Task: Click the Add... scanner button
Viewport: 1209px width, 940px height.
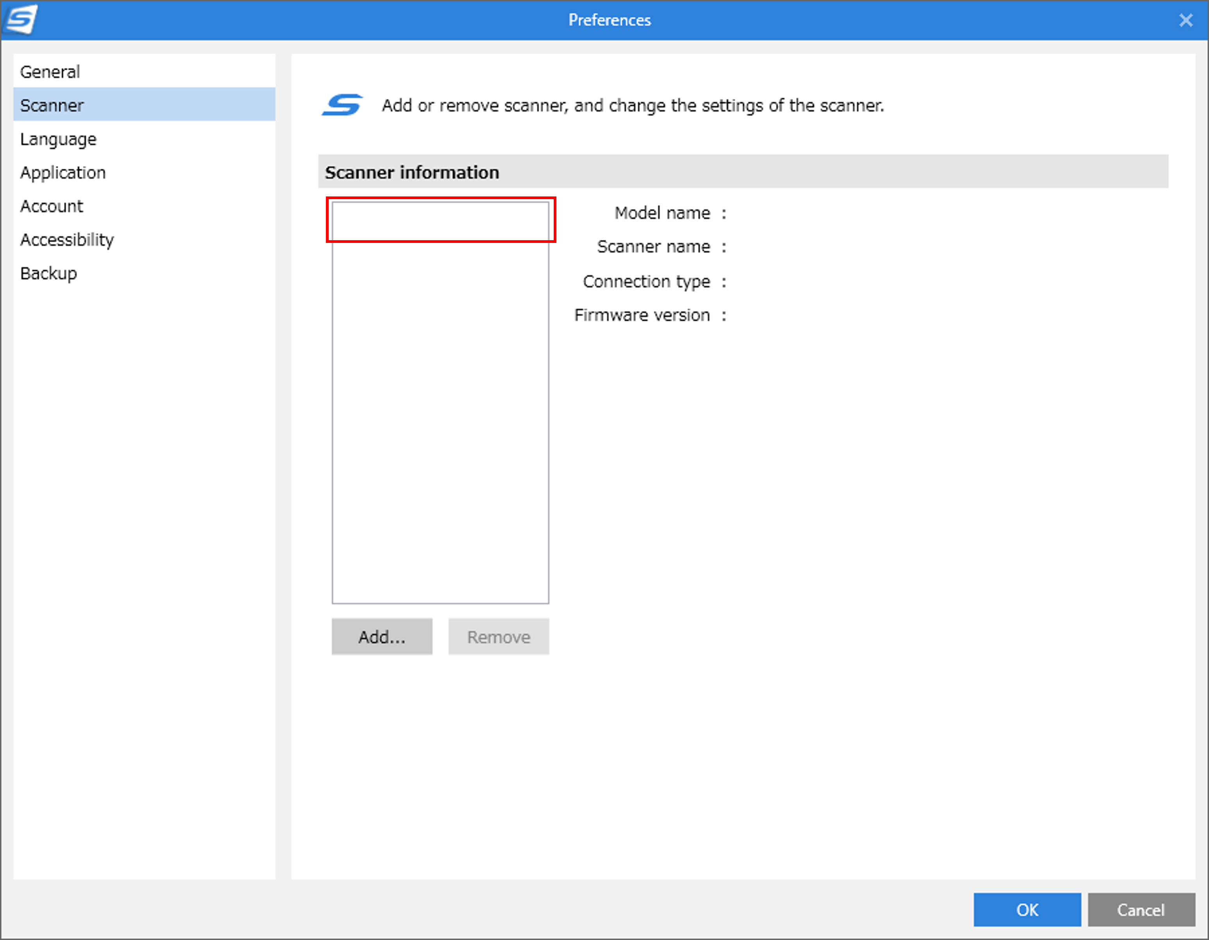Action: coord(381,637)
